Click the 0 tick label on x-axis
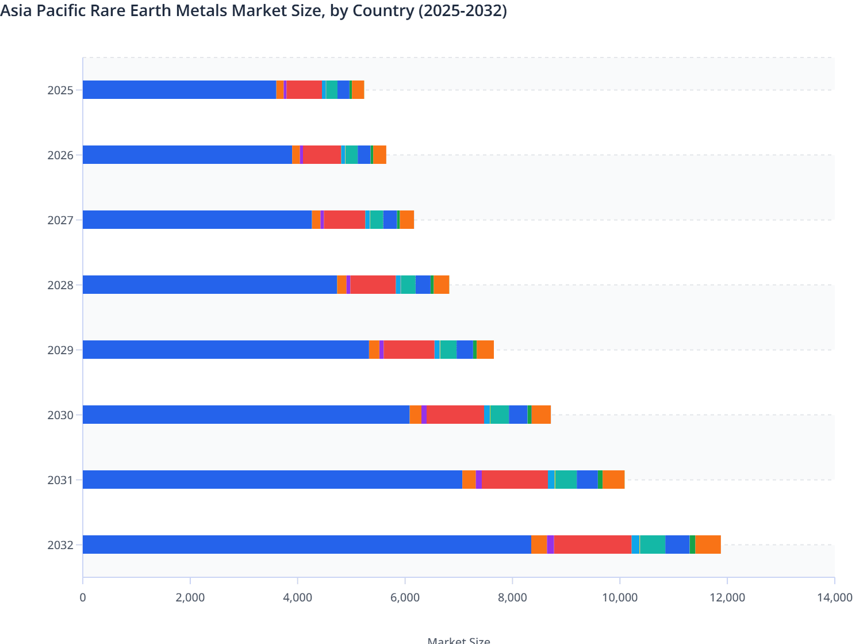Screen dimensions: 867x644 [x=83, y=598]
